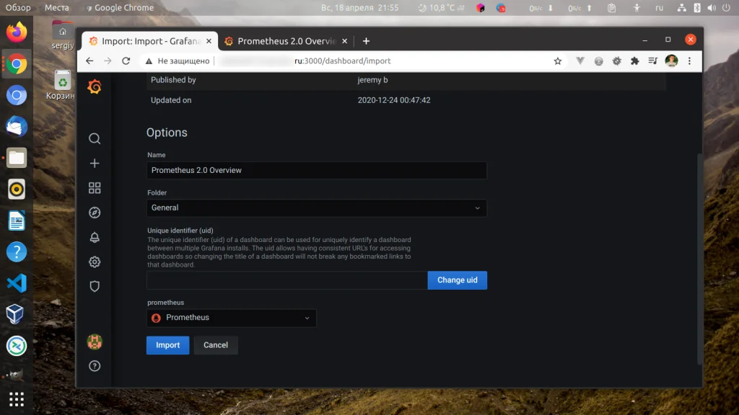Image resolution: width=739 pixels, height=415 pixels.
Task: Click the user avatar at sidebar bottom
Action: click(95, 342)
